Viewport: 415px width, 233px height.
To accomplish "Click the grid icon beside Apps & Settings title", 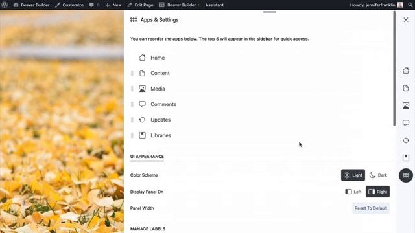I will [x=134, y=20].
